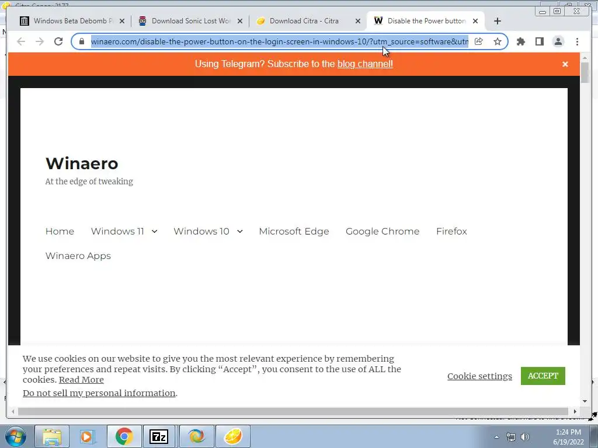This screenshot has width=598, height=448.
Task: Close the Windows Beta Debomb tab
Action: coord(122,21)
